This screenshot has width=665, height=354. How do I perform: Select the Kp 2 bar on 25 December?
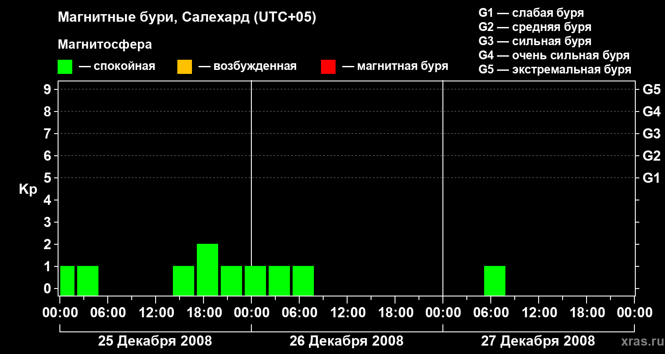point(207,269)
